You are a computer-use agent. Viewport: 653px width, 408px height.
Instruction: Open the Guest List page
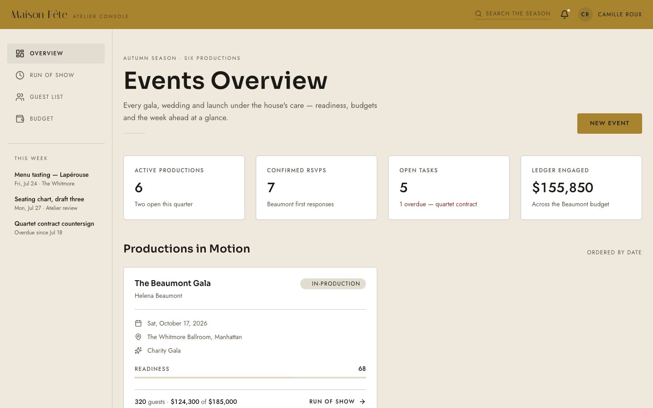(56, 97)
